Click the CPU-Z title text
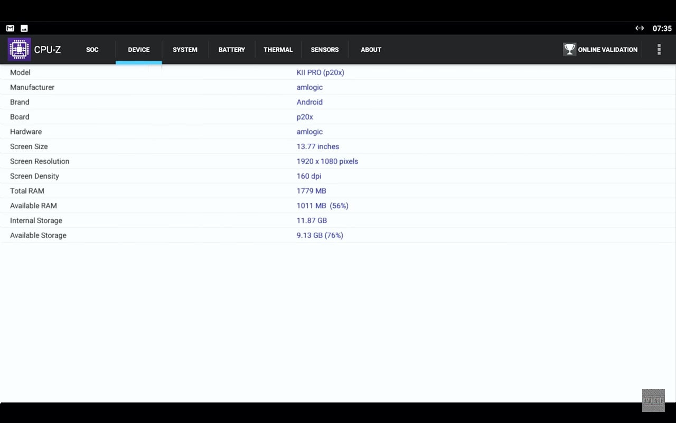The height and width of the screenshot is (423, 676). pos(48,50)
